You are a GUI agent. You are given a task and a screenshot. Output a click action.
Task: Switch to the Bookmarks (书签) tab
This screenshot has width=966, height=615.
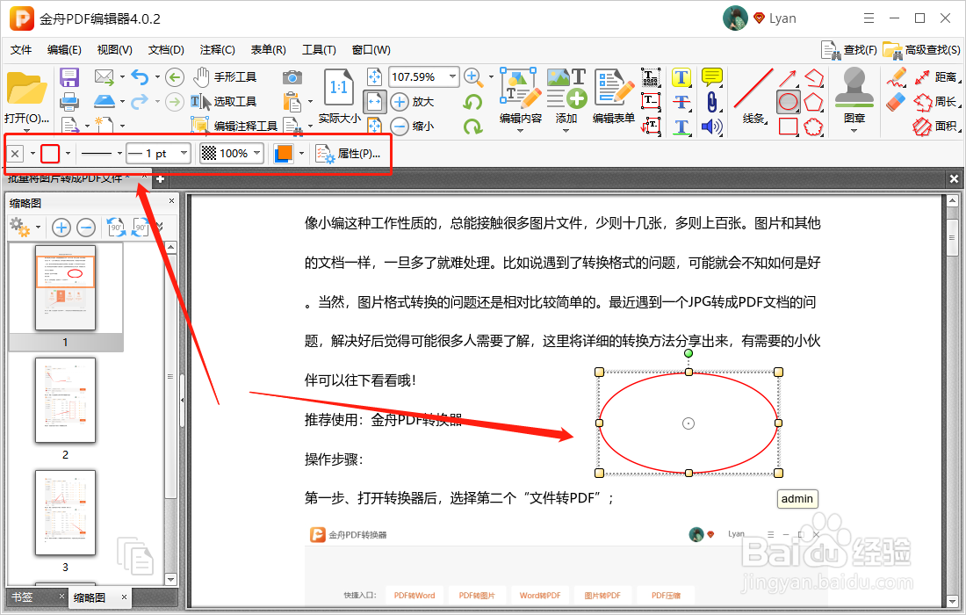[x=23, y=597]
